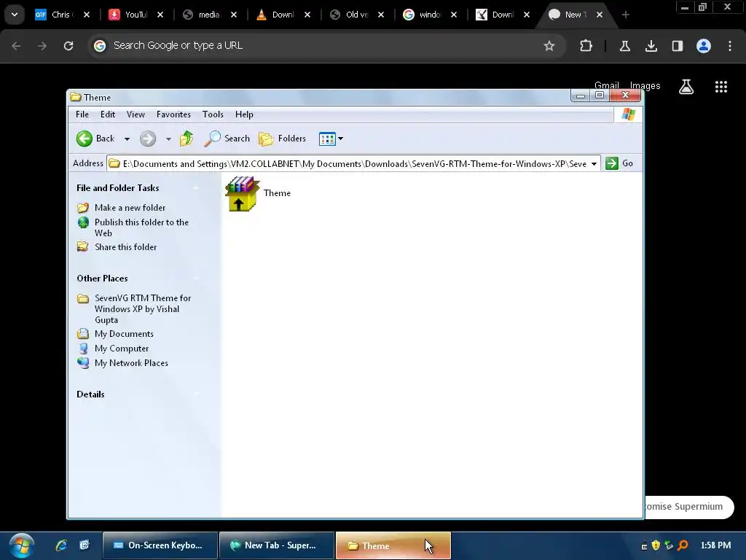Viewport: 746px width, 560px height.
Task: Open the Windows Start orb
Action: [x=21, y=545]
